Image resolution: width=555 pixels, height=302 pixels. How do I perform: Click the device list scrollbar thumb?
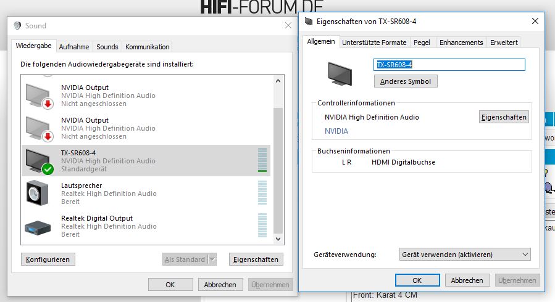click(278, 171)
